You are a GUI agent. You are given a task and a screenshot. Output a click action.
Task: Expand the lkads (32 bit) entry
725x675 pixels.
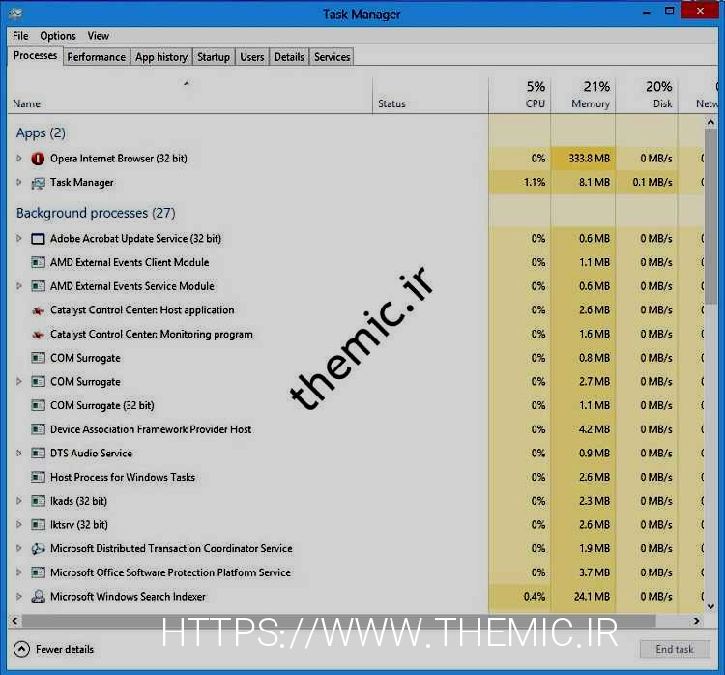coord(19,501)
